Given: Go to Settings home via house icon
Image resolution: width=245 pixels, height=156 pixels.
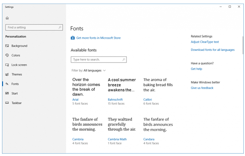Looking at the screenshot, I should point(7,18).
